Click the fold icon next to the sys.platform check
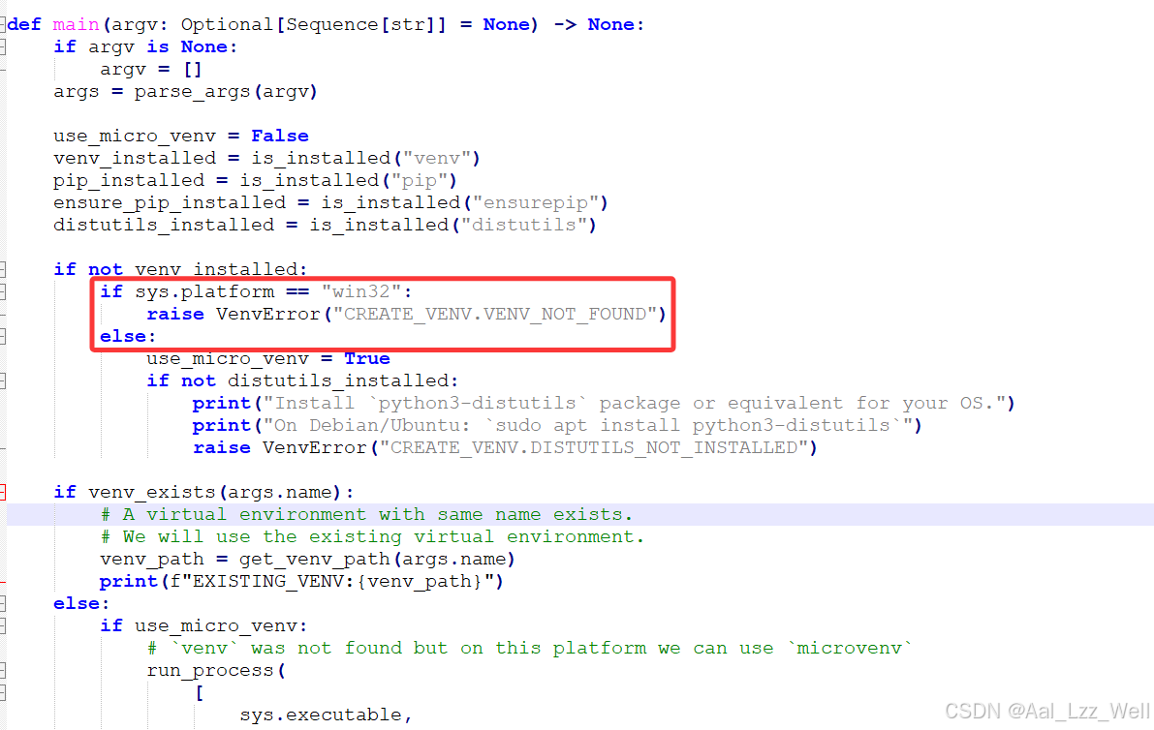The width and height of the screenshot is (1154, 730). tap(5, 291)
